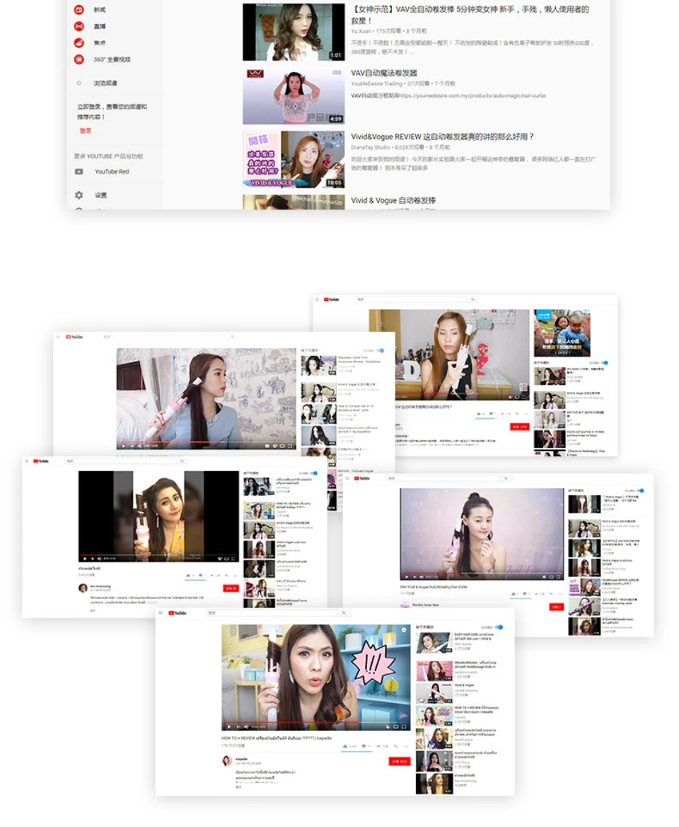The image size is (679, 827).
Task: Open the 4:59 VAV自动魔法卷发器 thumbnail
Action: tap(294, 96)
